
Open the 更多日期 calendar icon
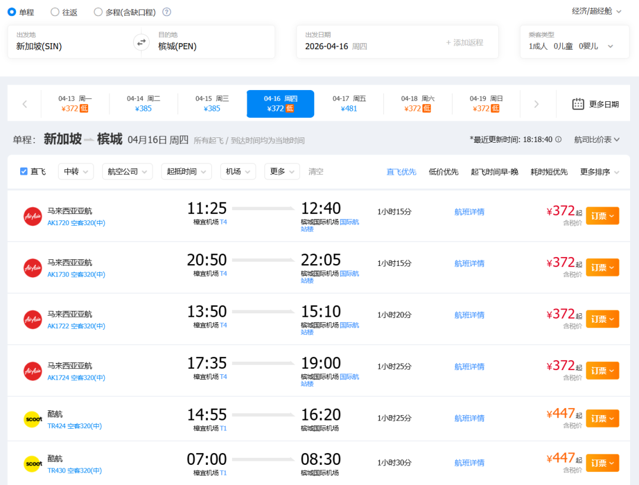pyautogui.click(x=578, y=104)
